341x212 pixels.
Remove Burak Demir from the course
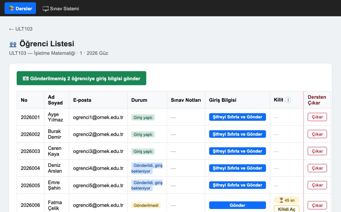(x=317, y=134)
